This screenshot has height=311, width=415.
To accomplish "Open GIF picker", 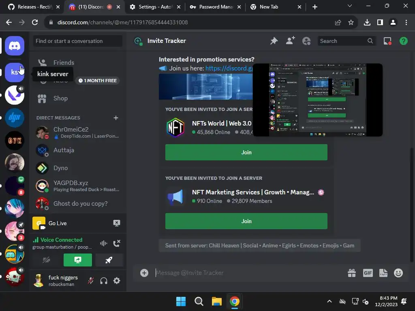I will [x=368, y=273].
